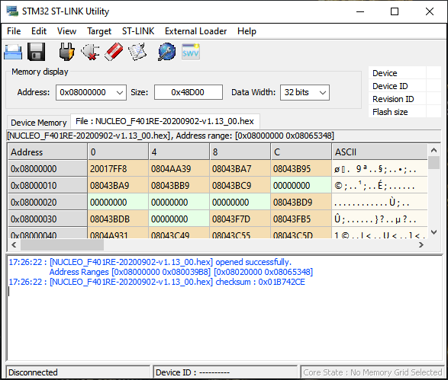448x380 pixels.
Task: Click address row 0x08000020
Action: coord(47,203)
